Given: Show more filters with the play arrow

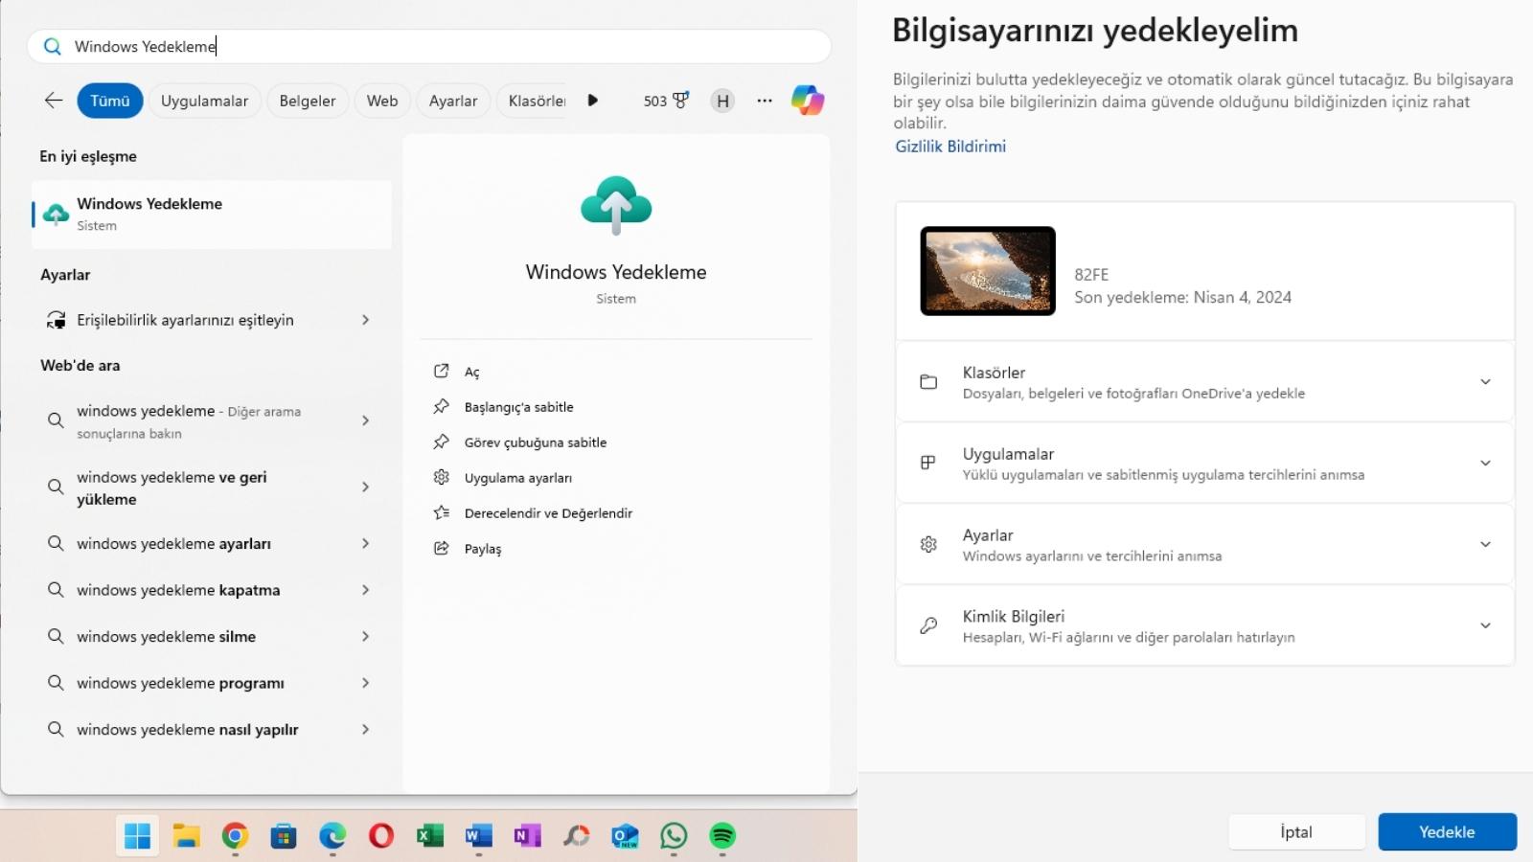Looking at the screenshot, I should click(592, 101).
